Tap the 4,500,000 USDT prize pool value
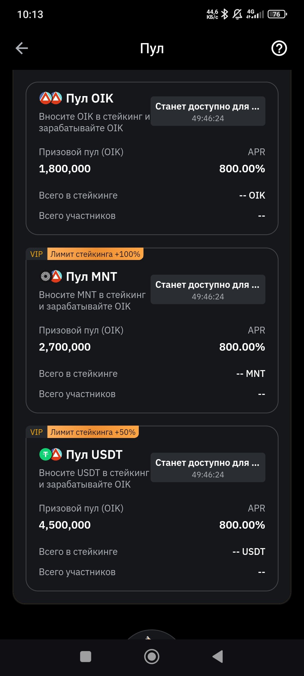The image size is (304, 676). click(x=65, y=525)
